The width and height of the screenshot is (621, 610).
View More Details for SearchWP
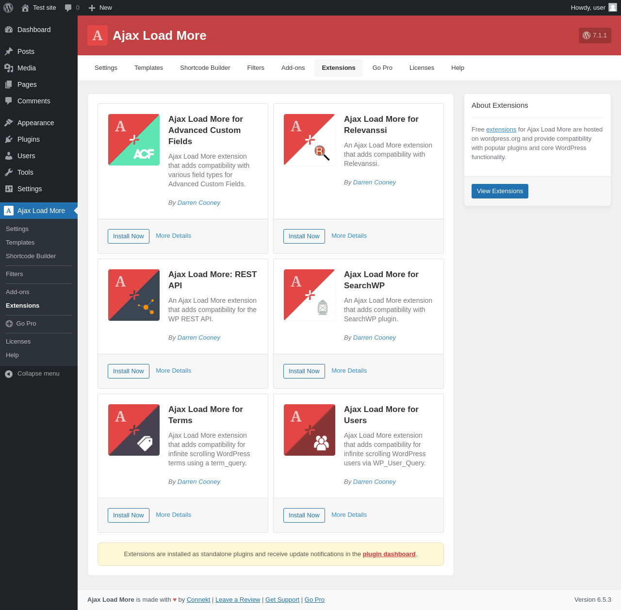click(x=349, y=371)
